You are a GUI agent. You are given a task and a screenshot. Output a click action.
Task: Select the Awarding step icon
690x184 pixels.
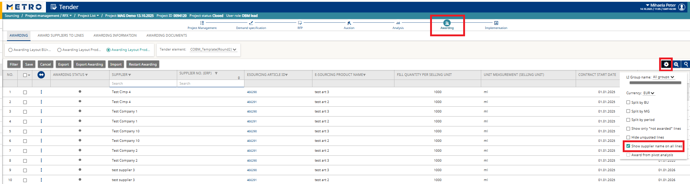(447, 23)
